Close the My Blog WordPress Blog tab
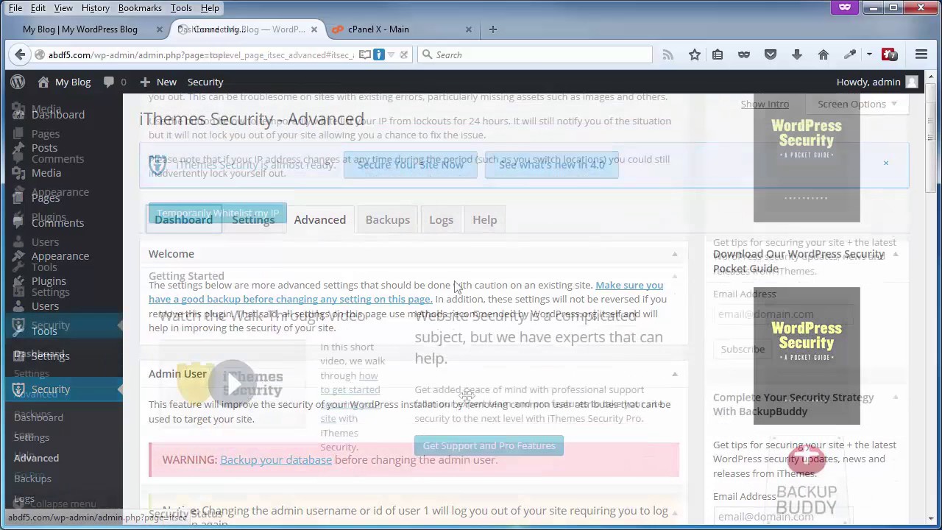This screenshot has width=942, height=530. 160,29
